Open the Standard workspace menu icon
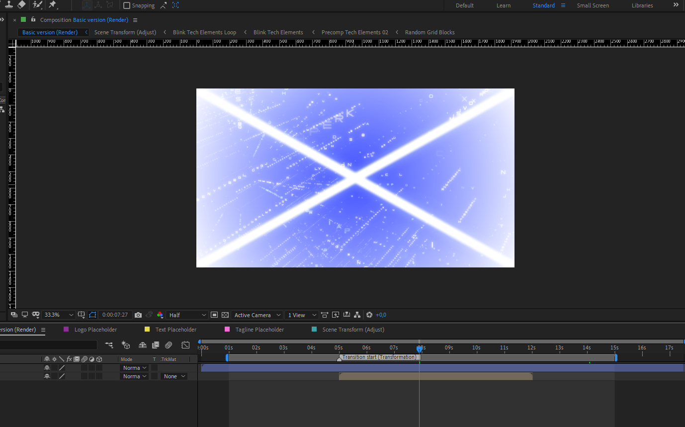 [x=563, y=5]
